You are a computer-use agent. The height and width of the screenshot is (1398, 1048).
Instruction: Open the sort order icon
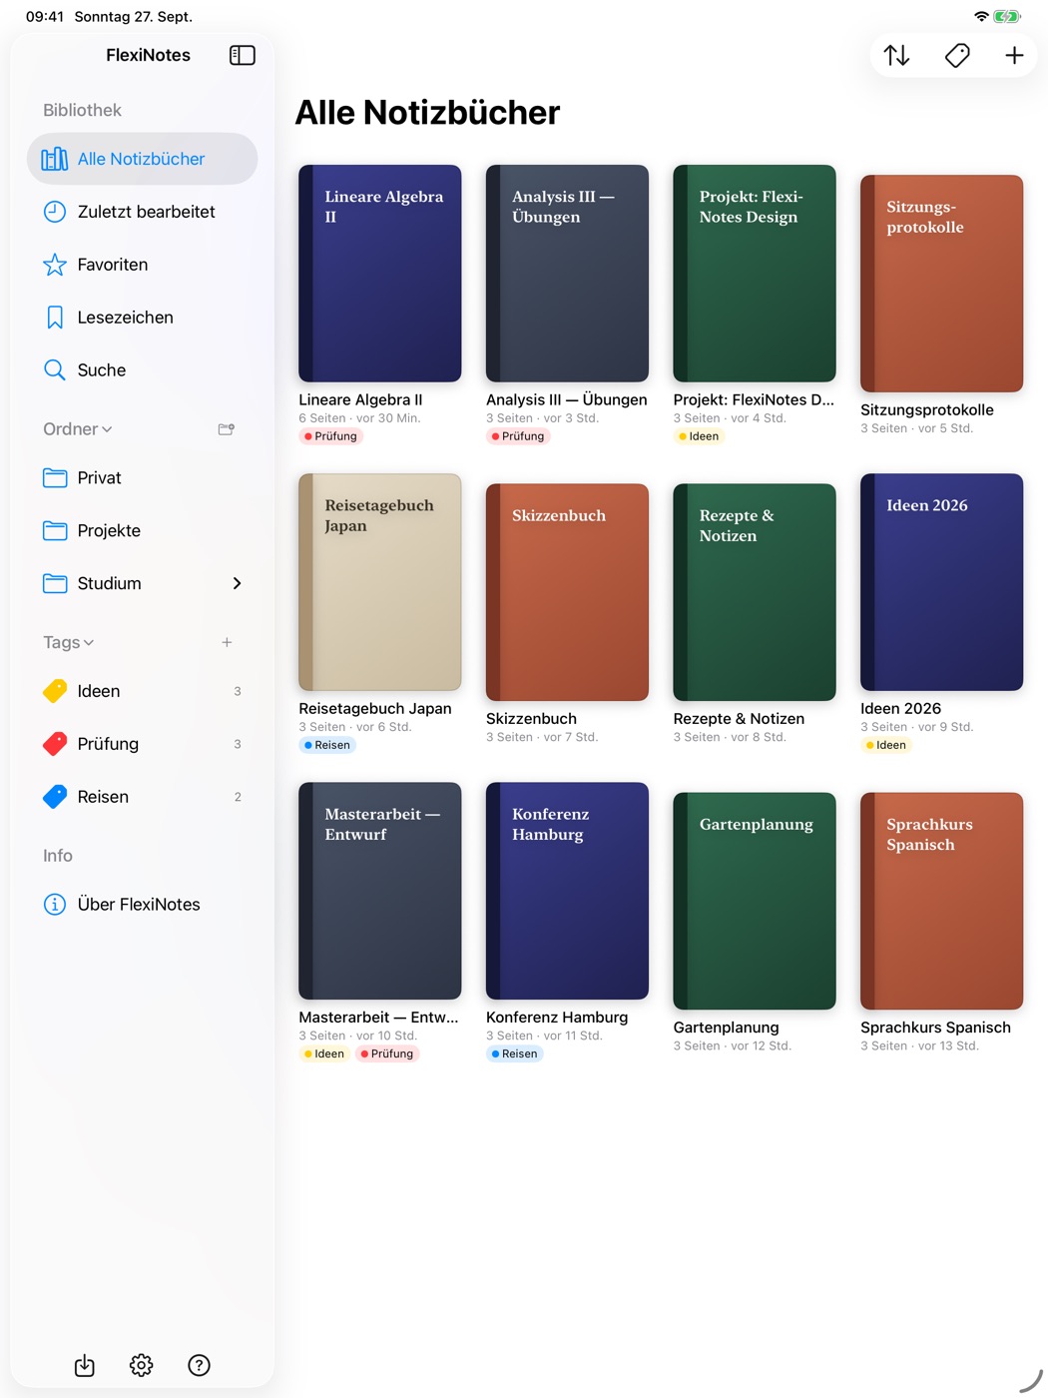897,56
